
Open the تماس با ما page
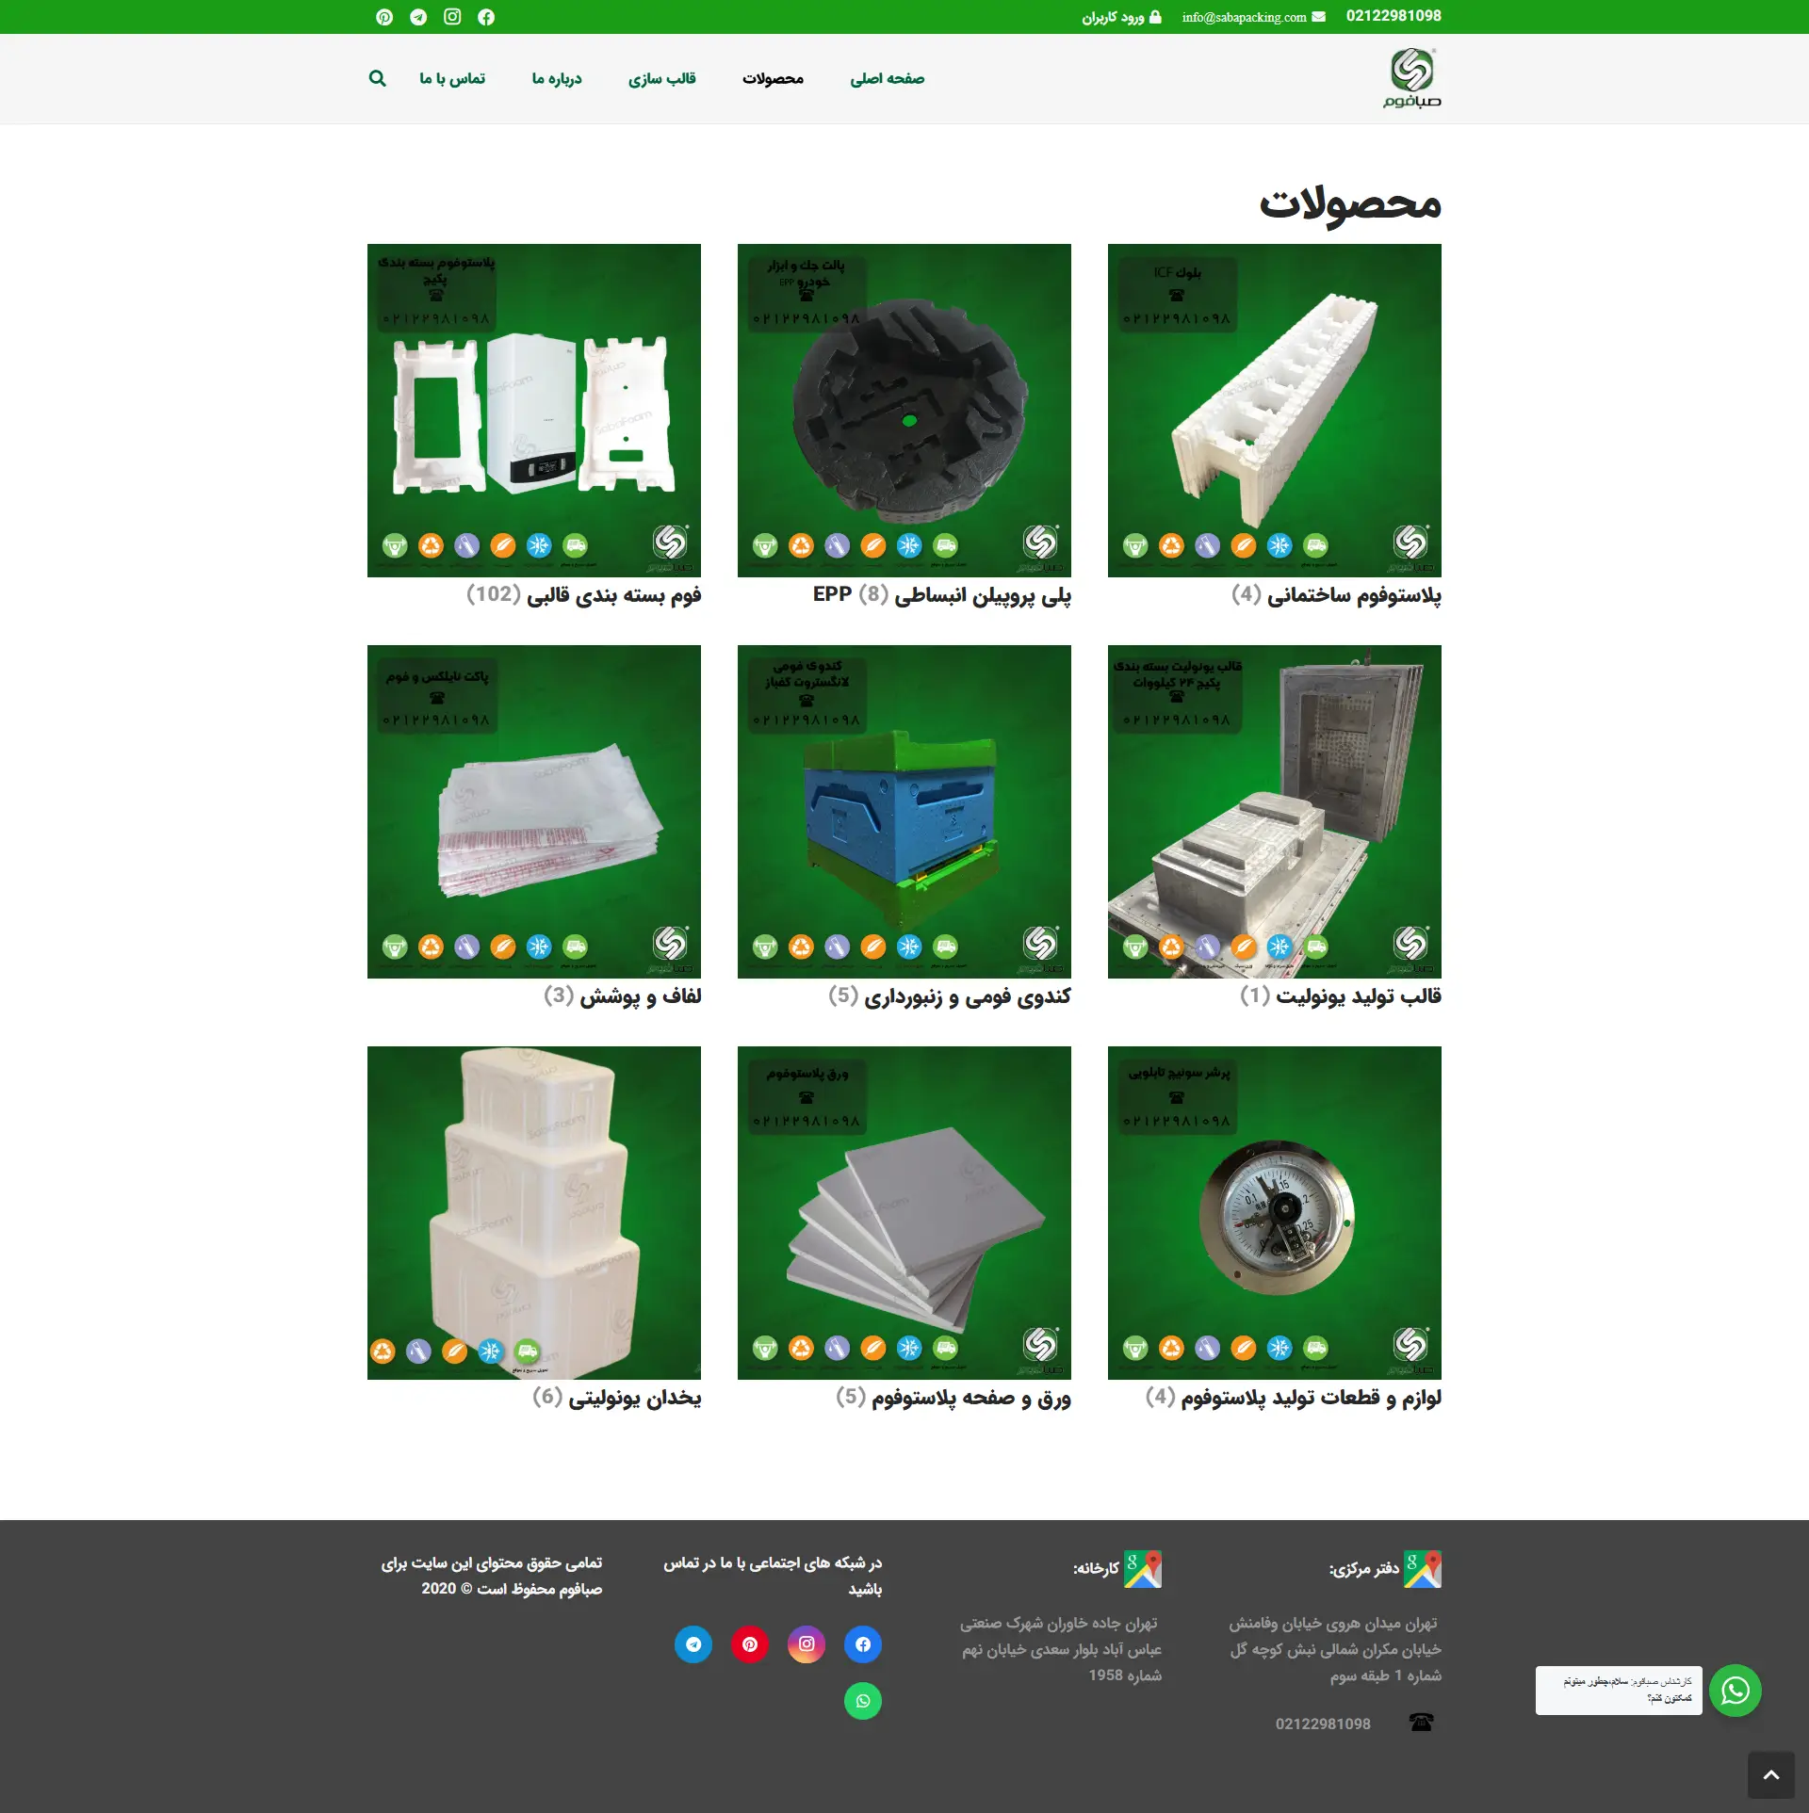click(452, 78)
